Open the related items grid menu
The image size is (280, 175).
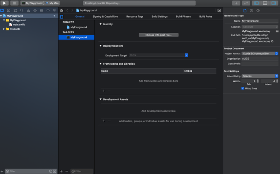(x=61, y=10)
